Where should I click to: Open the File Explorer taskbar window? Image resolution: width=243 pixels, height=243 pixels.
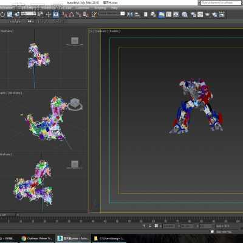(x=109, y=239)
